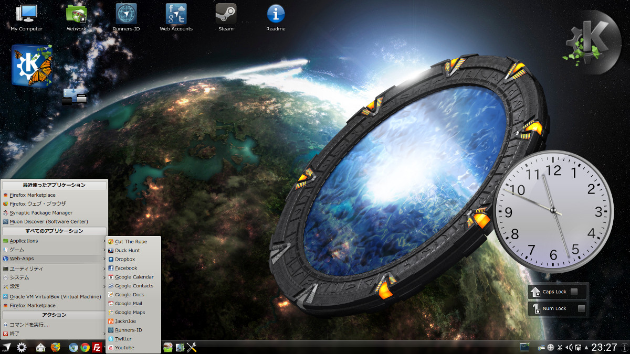Expand the Applications submenu

pyautogui.click(x=55, y=241)
